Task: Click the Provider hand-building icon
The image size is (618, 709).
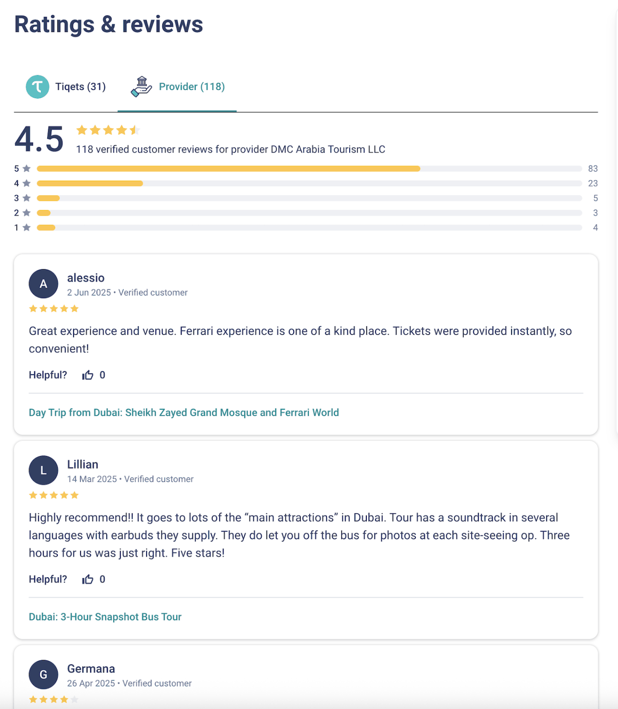Action: point(141,87)
